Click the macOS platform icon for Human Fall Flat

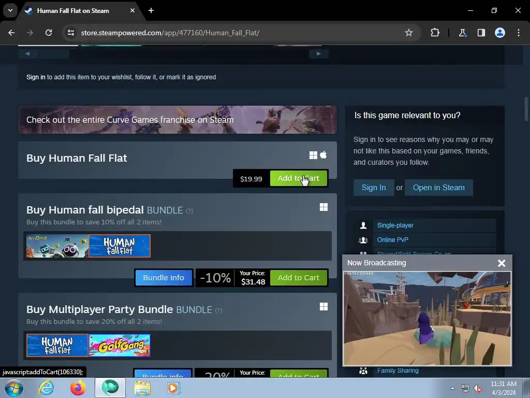click(323, 154)
